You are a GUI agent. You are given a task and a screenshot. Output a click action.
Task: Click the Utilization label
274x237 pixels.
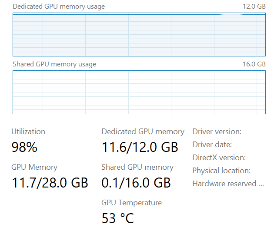(x=28, y=132)
